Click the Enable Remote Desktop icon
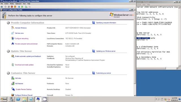The image size is (181, 102). tap(13, 89)
